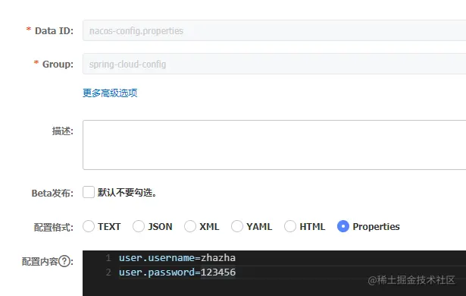Click line number 2 in the editor gutter
The height and width of the screenshot is (296, 466).
tap(108, 272)
